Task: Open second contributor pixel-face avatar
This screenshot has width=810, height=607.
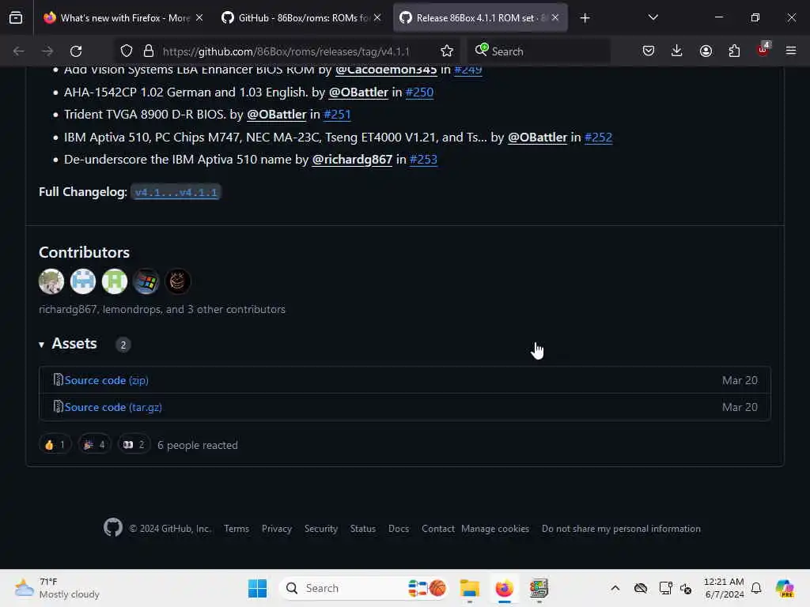Action: coord(83,282)
